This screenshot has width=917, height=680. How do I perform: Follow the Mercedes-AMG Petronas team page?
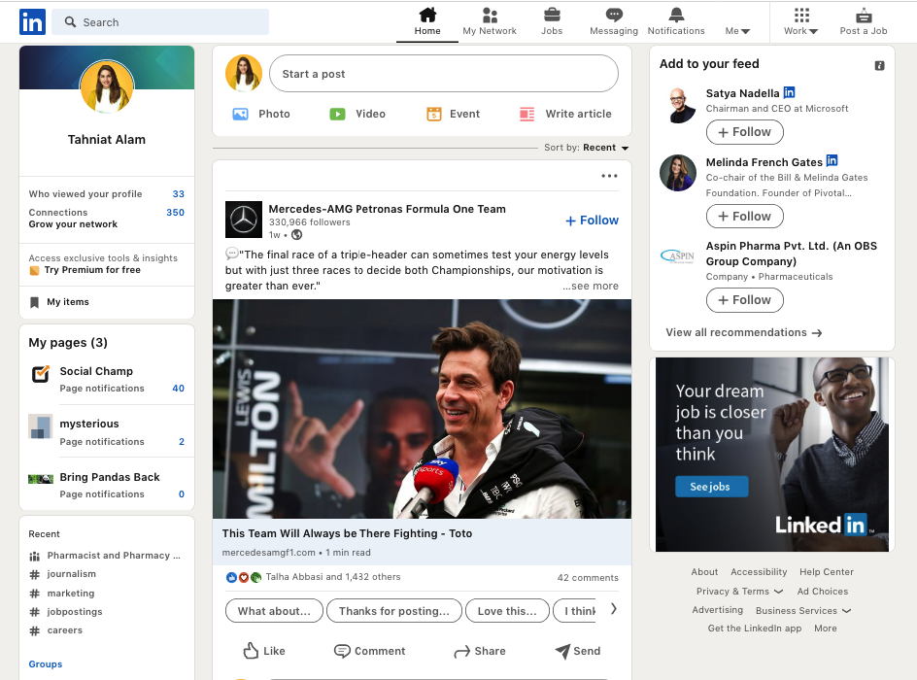coord(591,221)
